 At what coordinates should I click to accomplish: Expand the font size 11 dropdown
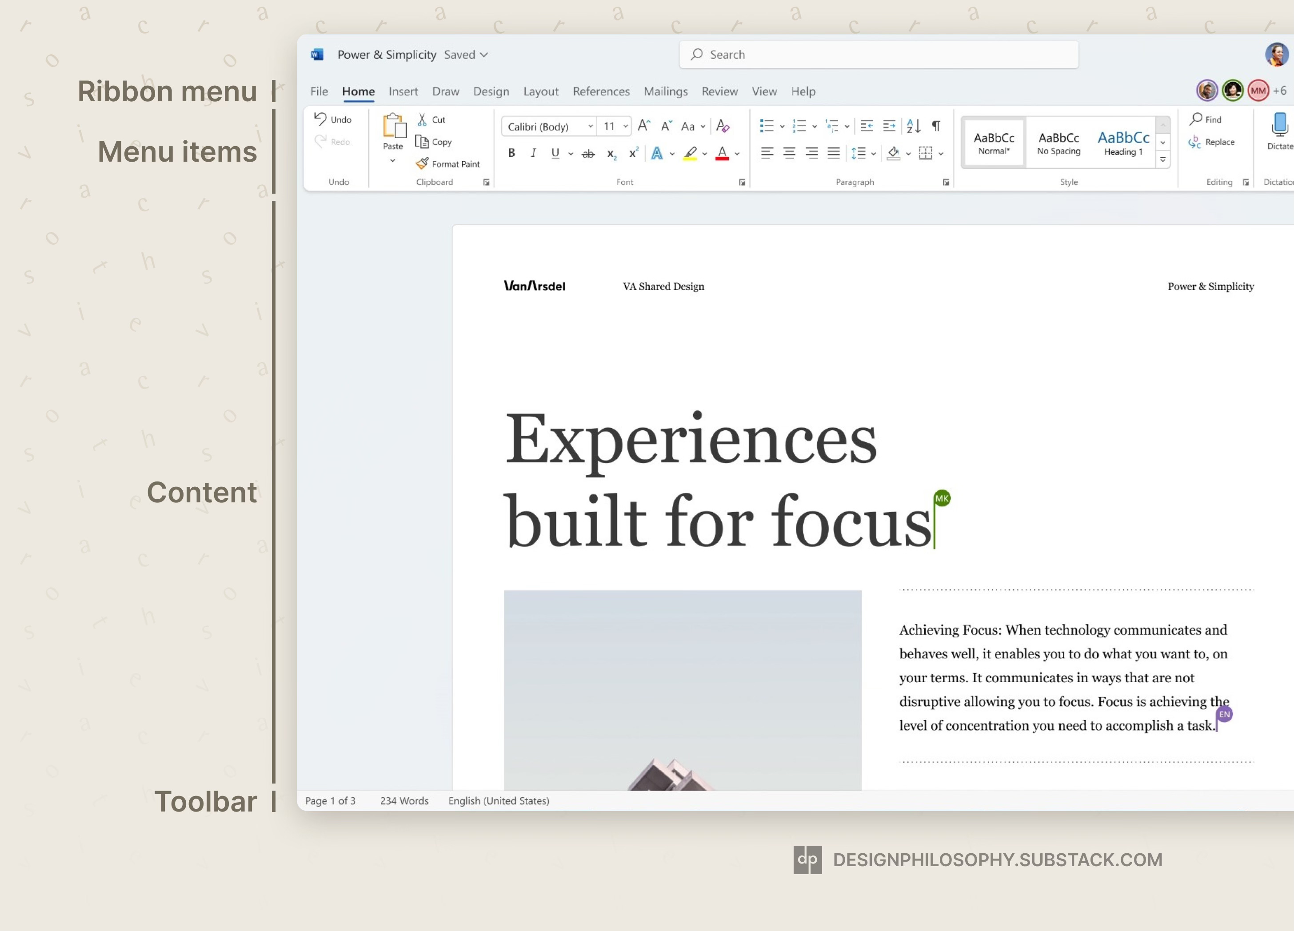pyautogui.click(x=625, y=126)
